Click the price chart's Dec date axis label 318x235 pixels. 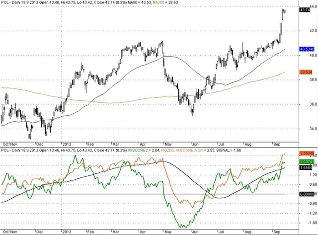40,145
